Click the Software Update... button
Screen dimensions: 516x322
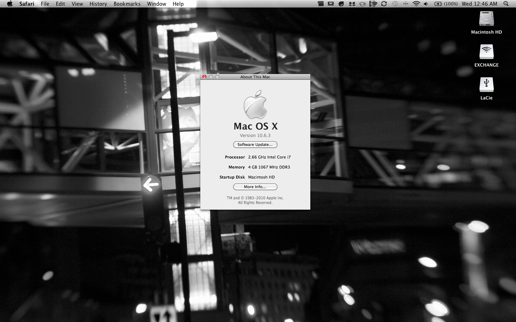pyautogui.click(x=255, y=145)
